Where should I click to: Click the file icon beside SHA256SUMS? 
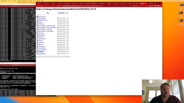point(37,18)
